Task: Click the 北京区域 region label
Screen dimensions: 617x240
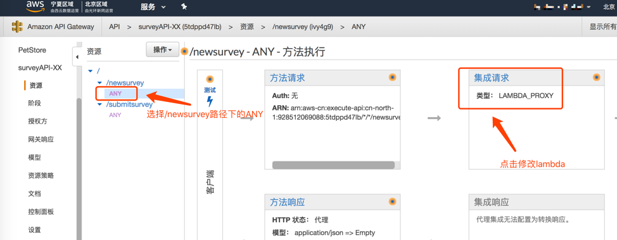Action: 96,4
